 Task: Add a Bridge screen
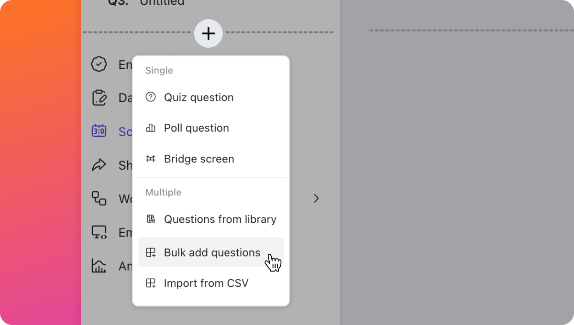click(211, 159)
